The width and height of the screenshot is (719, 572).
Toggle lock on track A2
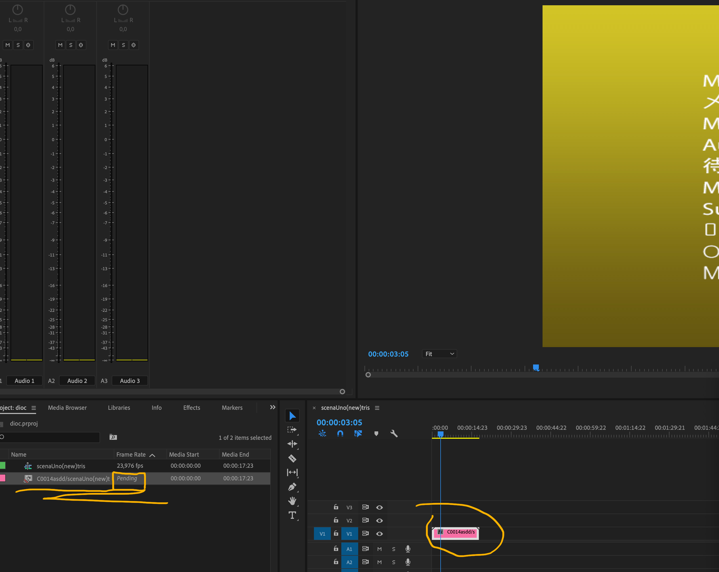[x=336, y=562]
